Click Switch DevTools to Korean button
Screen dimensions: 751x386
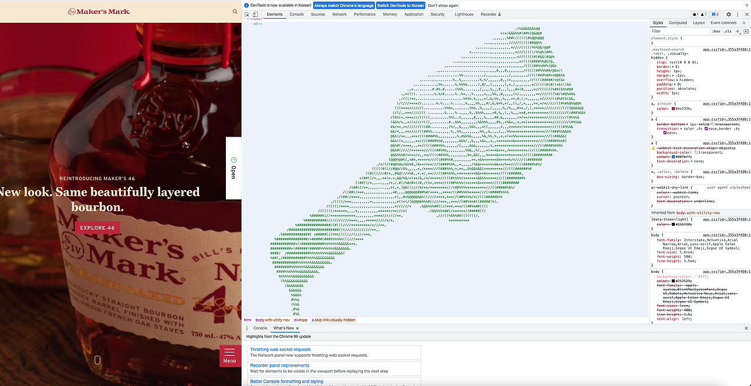pyautogui.click(x=400, y=5)
